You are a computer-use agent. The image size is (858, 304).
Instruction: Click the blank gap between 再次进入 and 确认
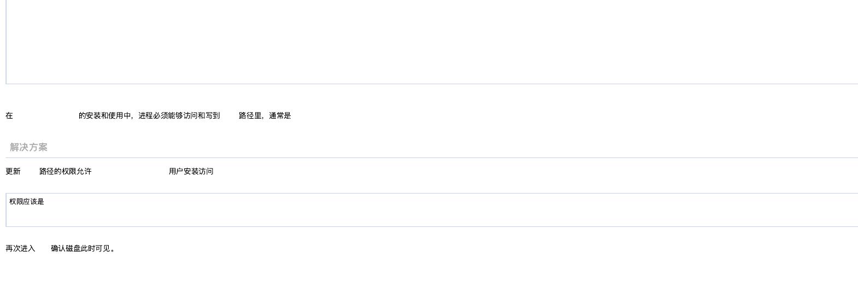[x=43, y=248]
